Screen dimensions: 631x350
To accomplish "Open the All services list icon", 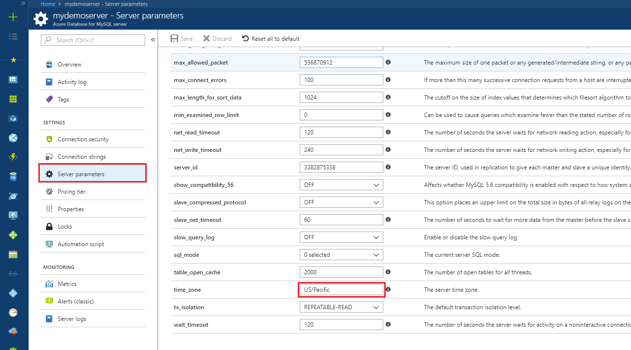I will click(13, 36).
